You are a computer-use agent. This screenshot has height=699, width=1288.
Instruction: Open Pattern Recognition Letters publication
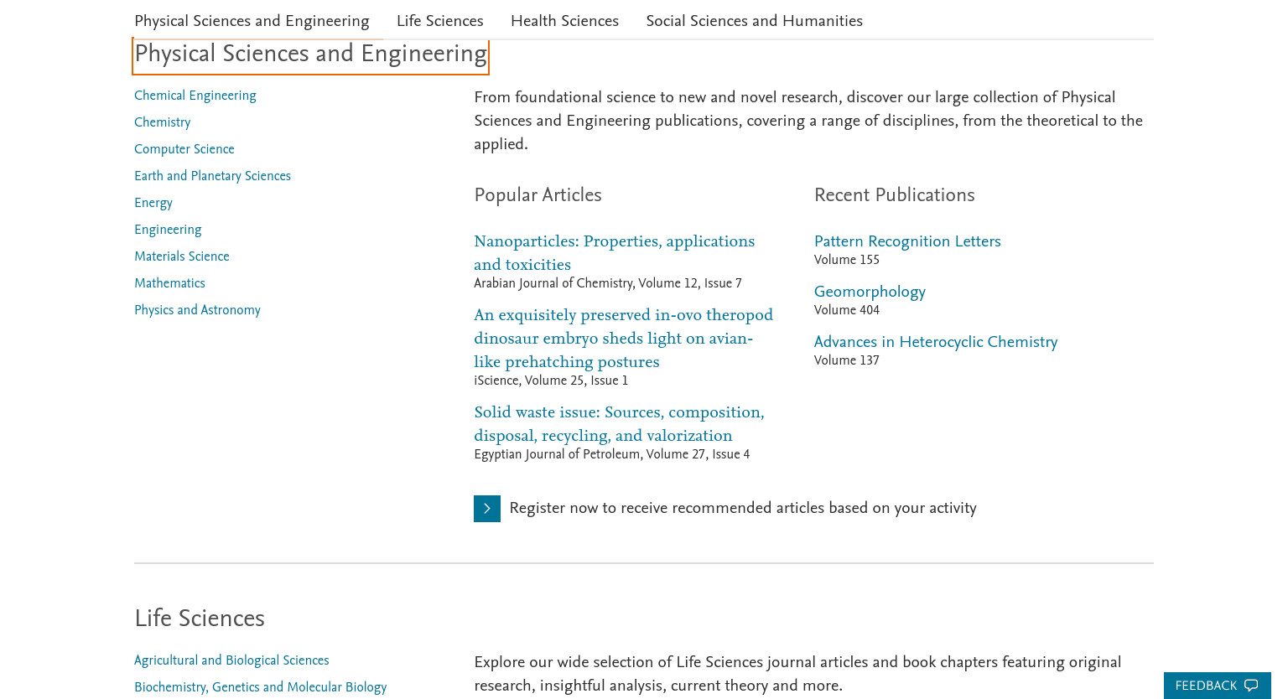point(907,241)
